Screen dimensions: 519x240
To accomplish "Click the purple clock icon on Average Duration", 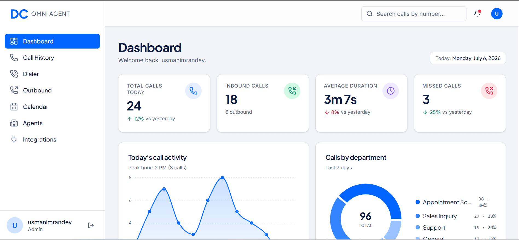I will pyautogui.click(x=391, y=91).
